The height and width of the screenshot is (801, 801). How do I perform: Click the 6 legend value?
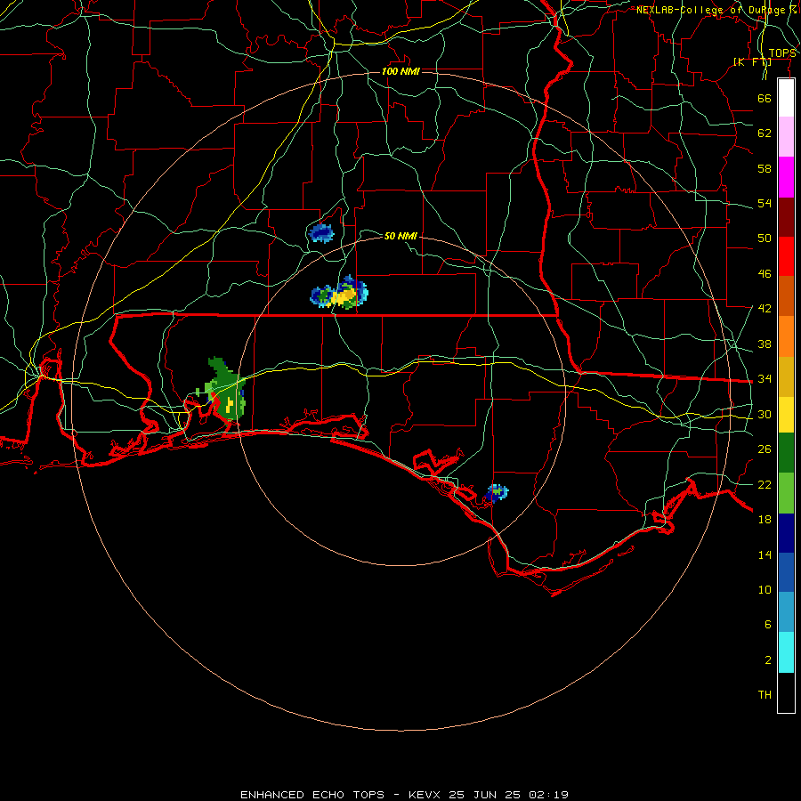(x=767, y=624)
